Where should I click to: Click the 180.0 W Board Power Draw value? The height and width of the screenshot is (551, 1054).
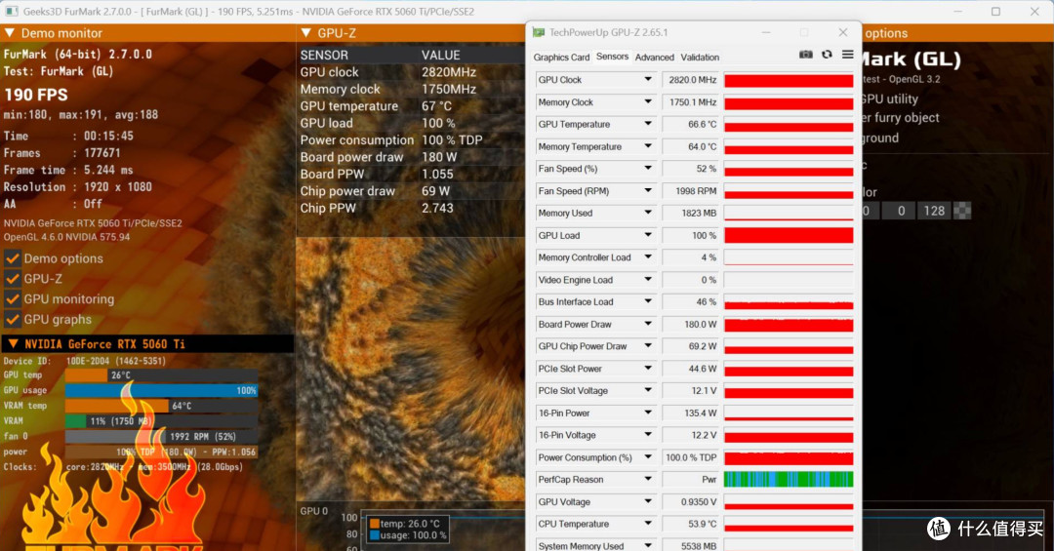pos(690,324)
